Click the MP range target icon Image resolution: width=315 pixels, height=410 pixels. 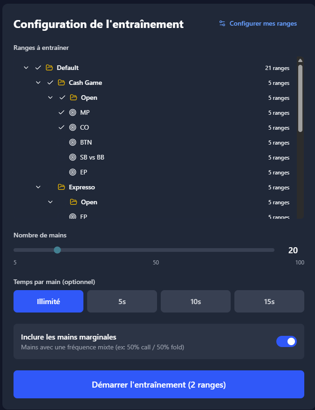(73, 113)
